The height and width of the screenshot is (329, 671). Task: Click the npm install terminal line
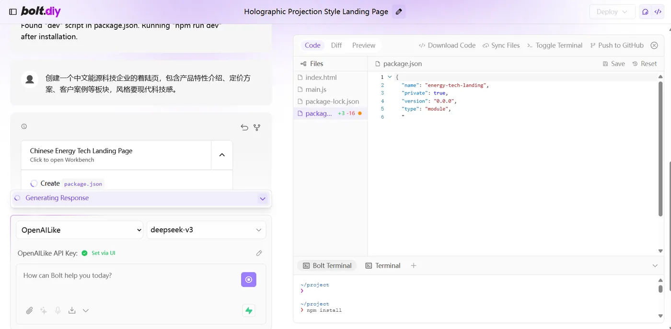tap(324, 310)
